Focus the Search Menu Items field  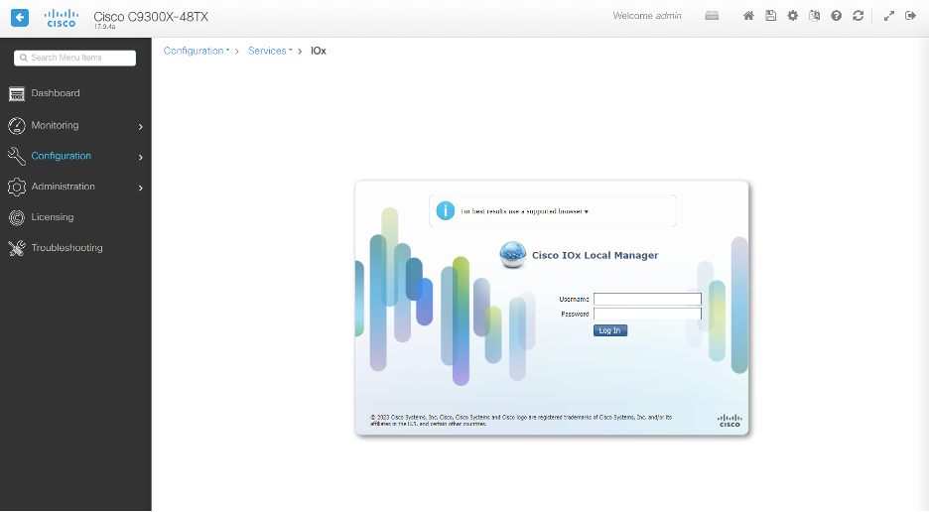coord(74,58)
